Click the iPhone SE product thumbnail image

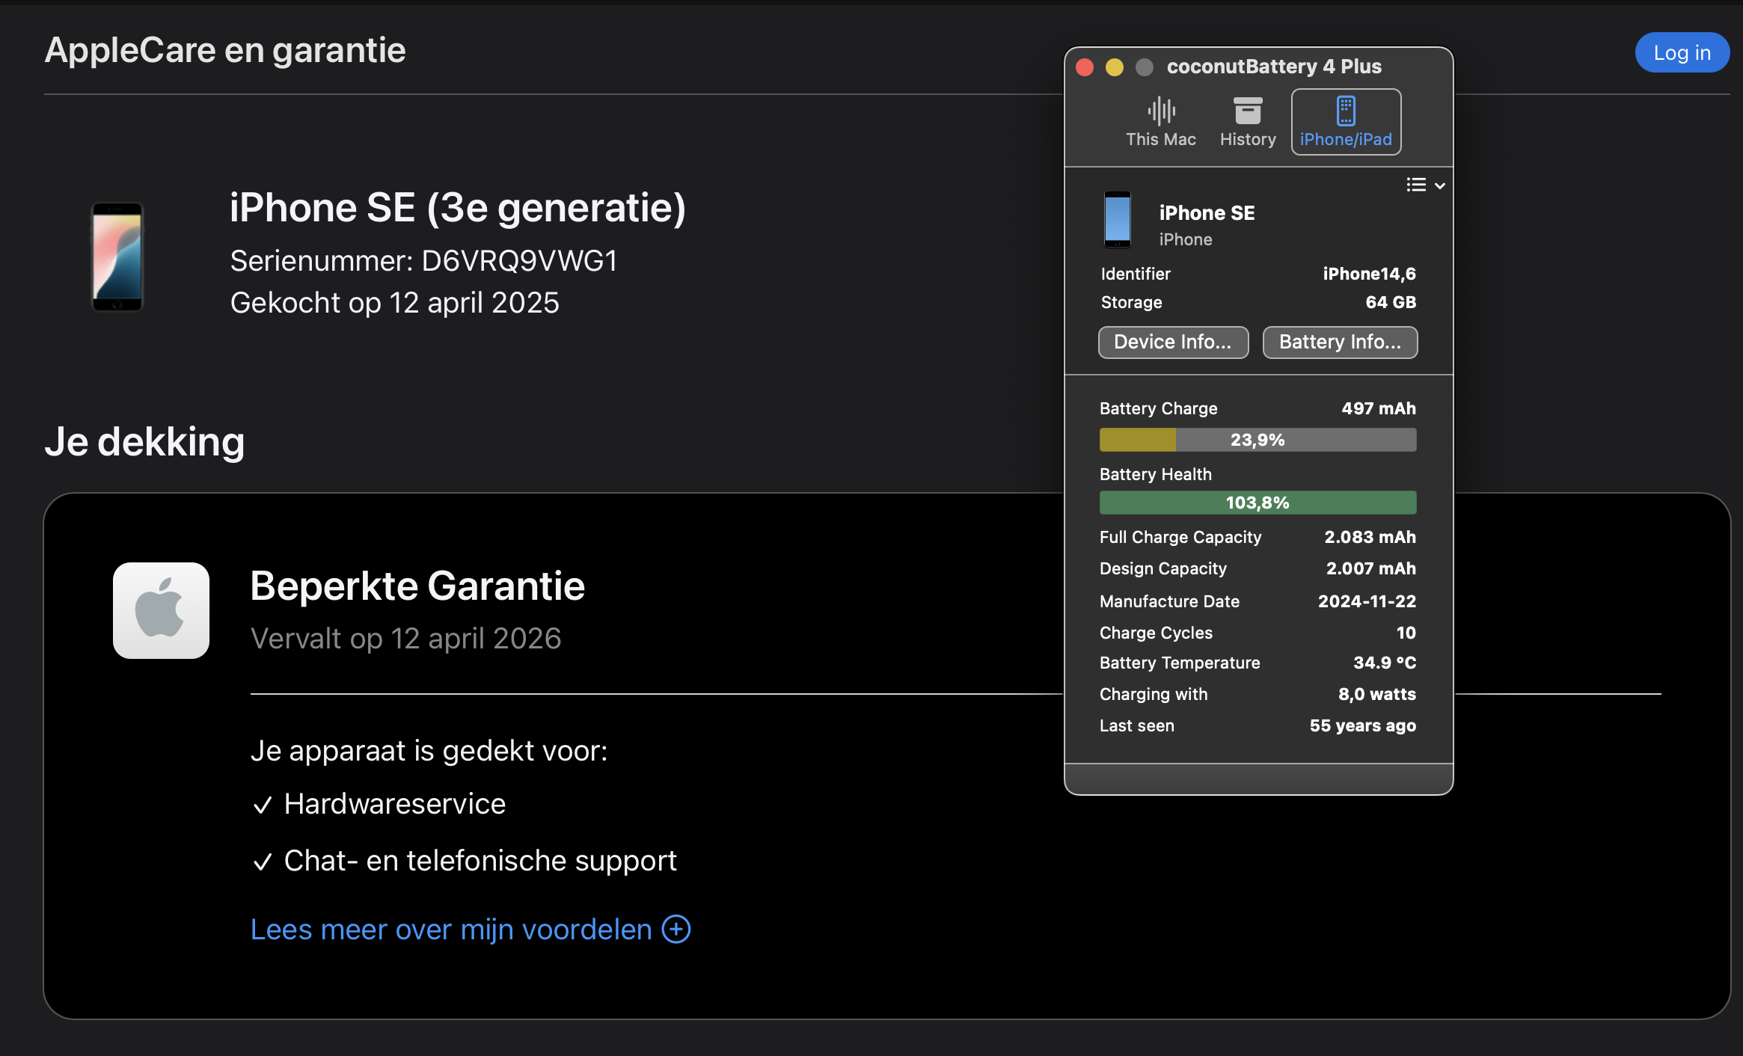pos(117,257)
